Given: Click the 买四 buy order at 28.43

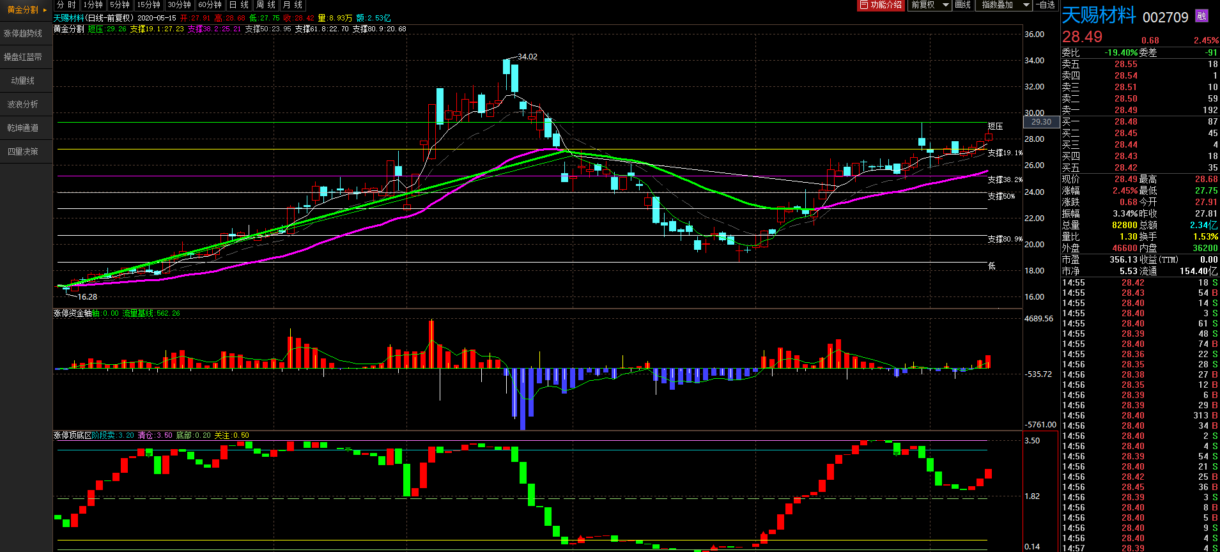Looking at the screenshot, I should click(1140, 157).
